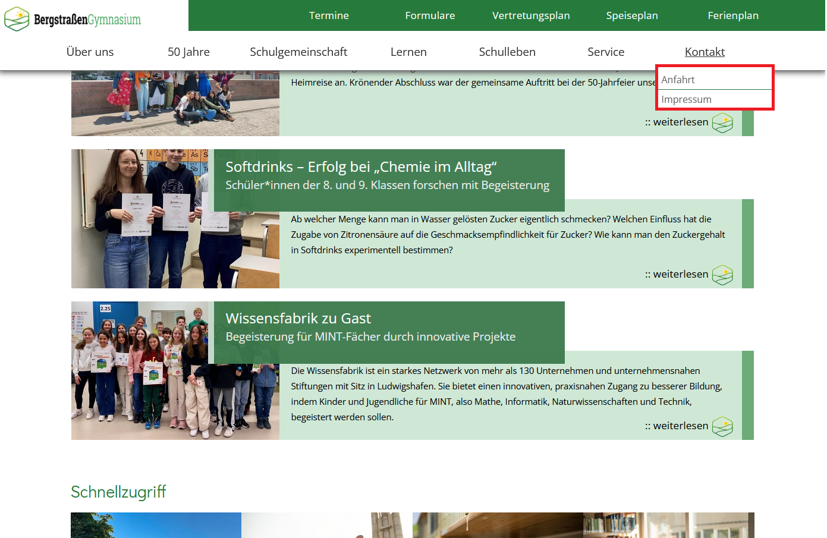Click logo icon beside Softdrinks weiterlesen

(722, 275)
